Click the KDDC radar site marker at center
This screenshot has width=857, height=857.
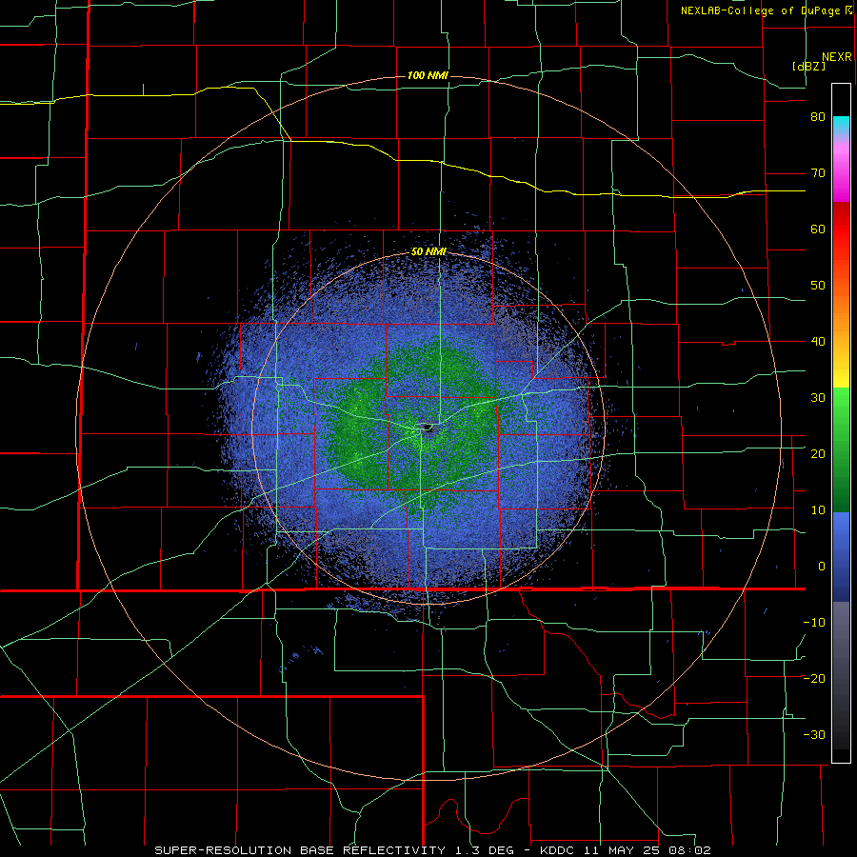coord(427,428)
